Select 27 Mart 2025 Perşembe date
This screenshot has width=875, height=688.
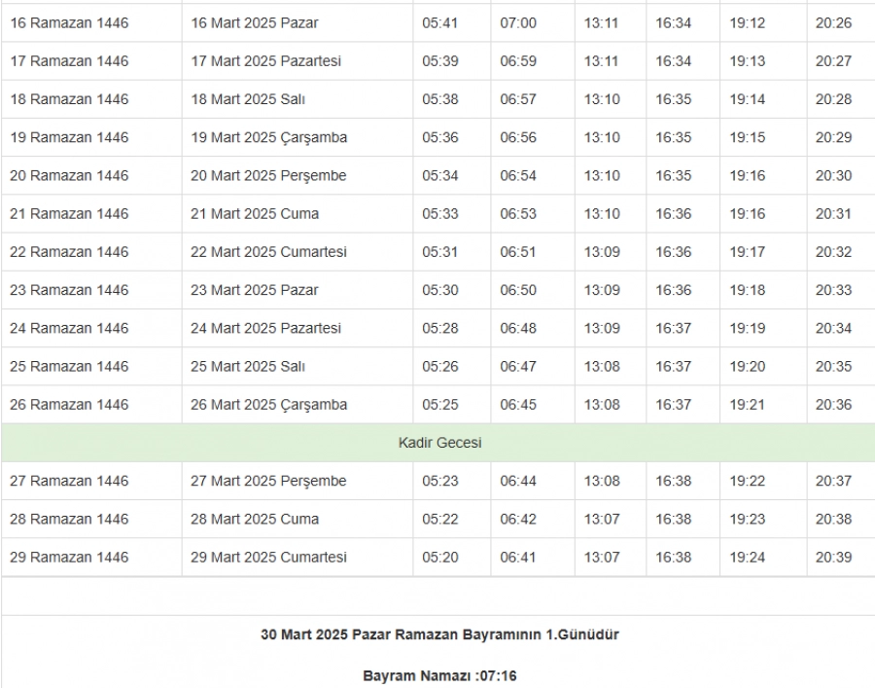pos(268,481)
